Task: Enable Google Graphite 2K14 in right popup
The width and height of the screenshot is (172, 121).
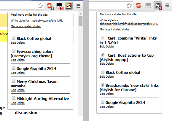Action: click(x=103, y=102)
